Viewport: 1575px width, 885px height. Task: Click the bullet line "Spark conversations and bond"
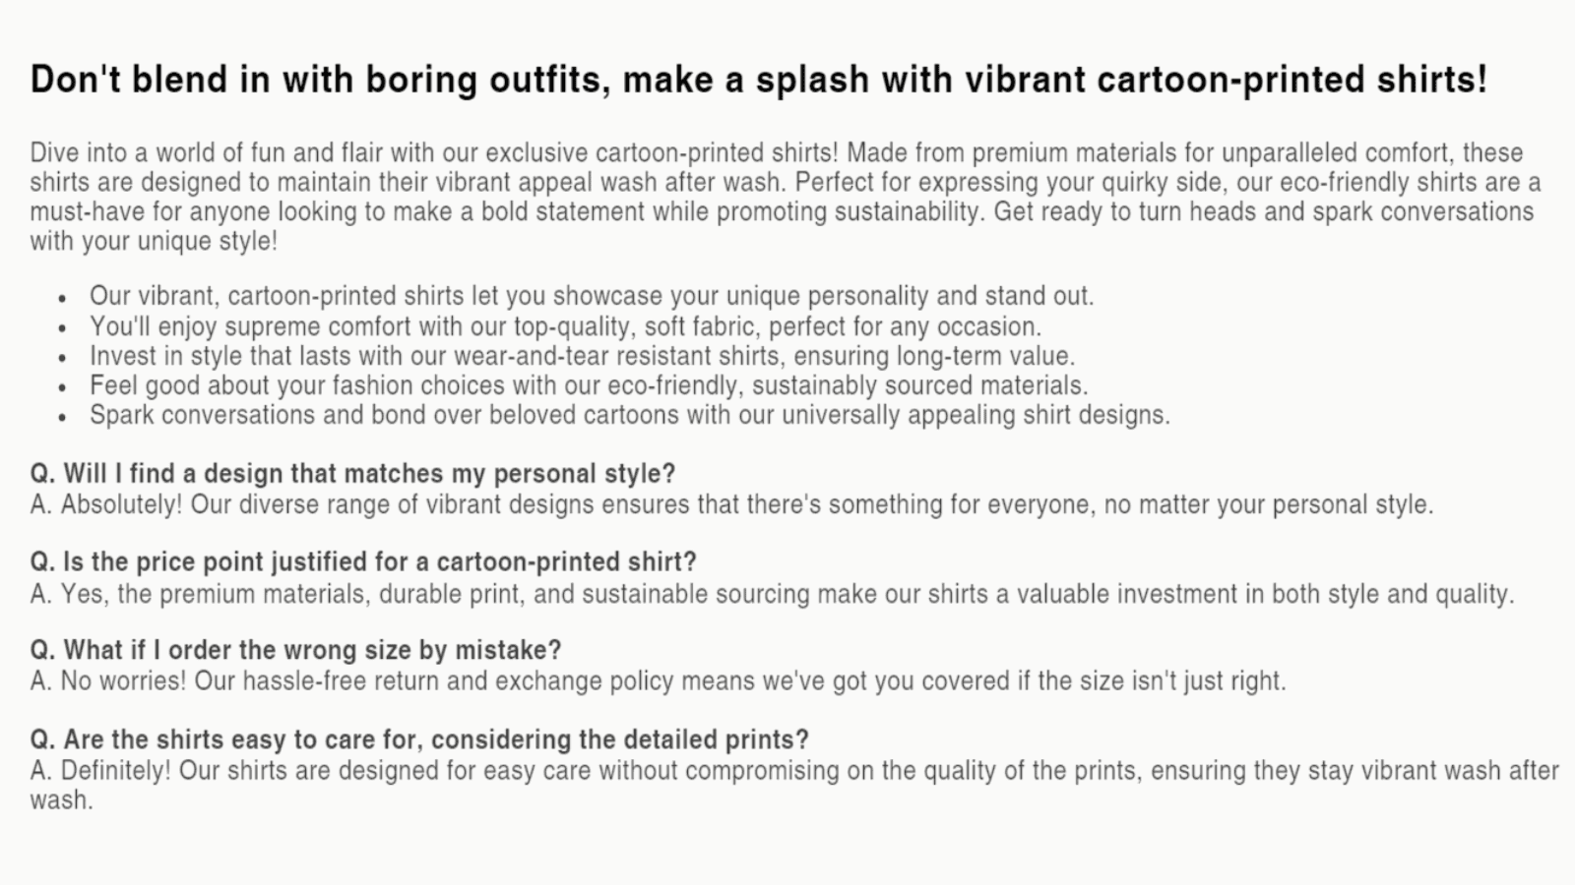630,415
